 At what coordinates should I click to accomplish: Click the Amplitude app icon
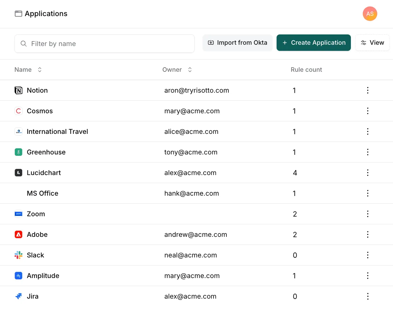coord(18,276)
